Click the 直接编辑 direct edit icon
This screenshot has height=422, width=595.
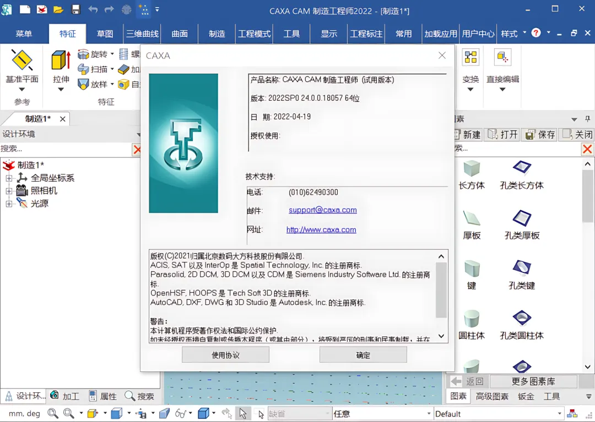point(502,58)
